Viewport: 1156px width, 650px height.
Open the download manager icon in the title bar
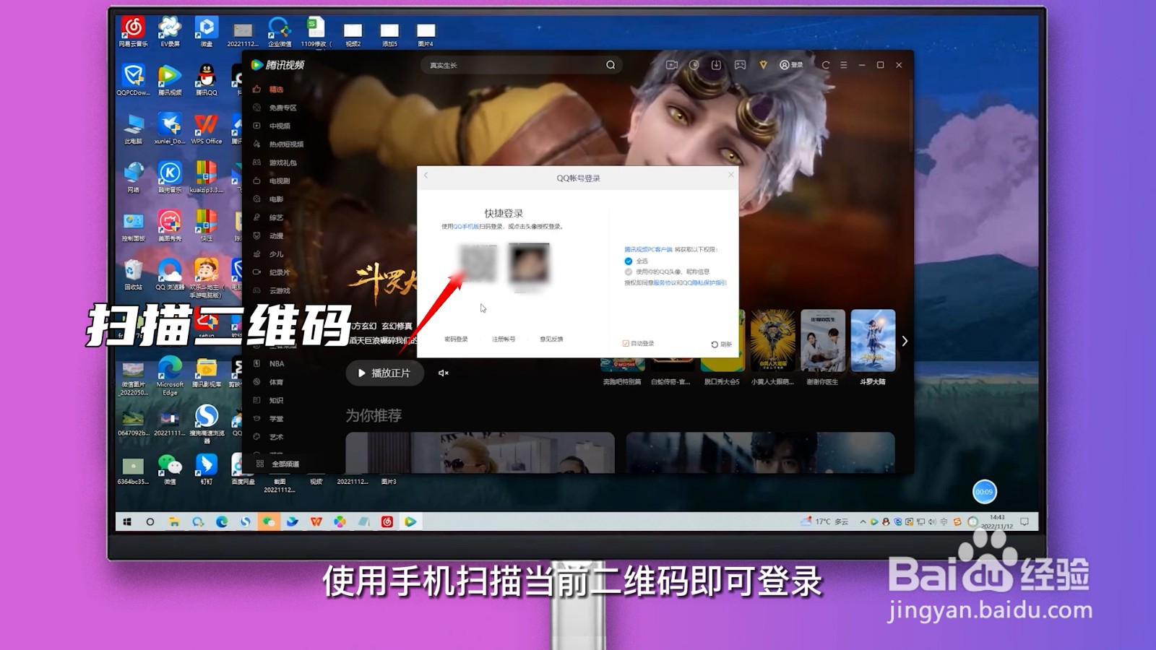pyautogui.click(x=716, y=65)
